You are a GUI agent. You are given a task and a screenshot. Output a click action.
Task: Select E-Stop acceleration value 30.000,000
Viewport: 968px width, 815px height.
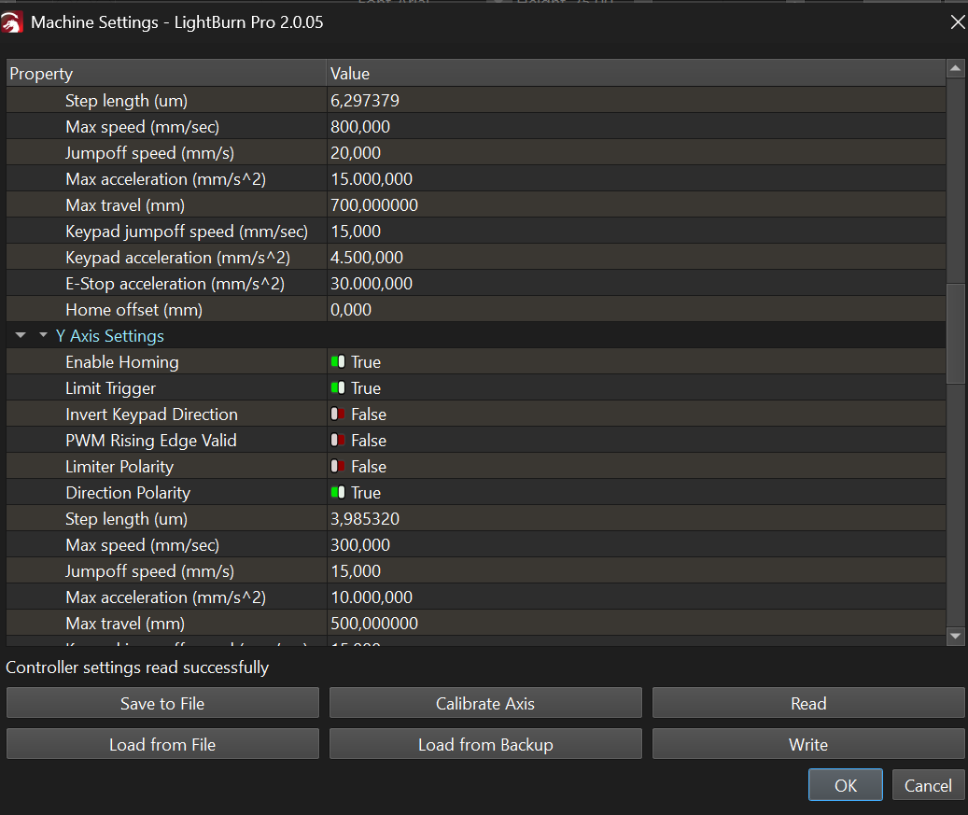pos(371,284)
